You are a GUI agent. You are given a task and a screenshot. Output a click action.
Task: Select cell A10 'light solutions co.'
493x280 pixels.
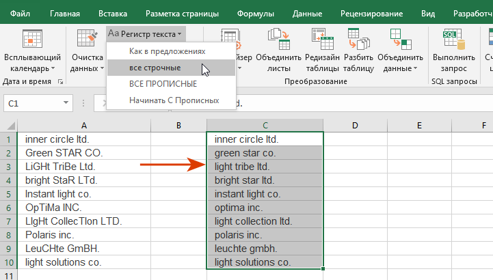point(84,262)
